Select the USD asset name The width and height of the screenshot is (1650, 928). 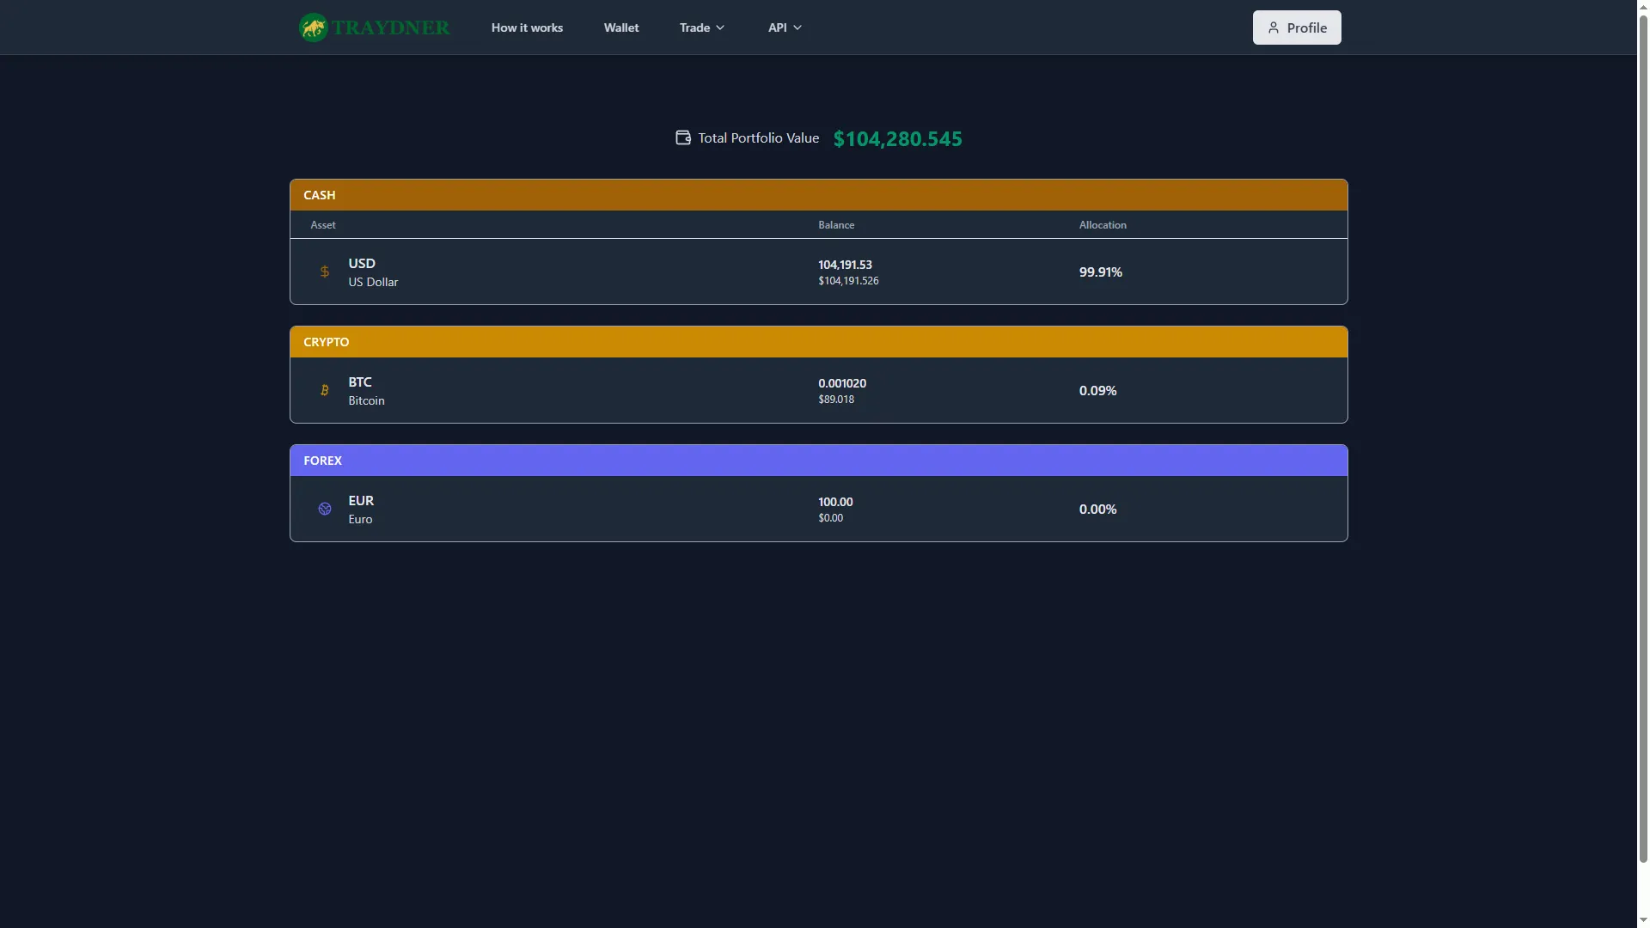click(x=362, y=263)
